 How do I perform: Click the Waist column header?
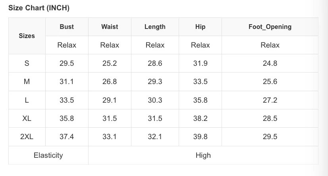pos(110,27)
